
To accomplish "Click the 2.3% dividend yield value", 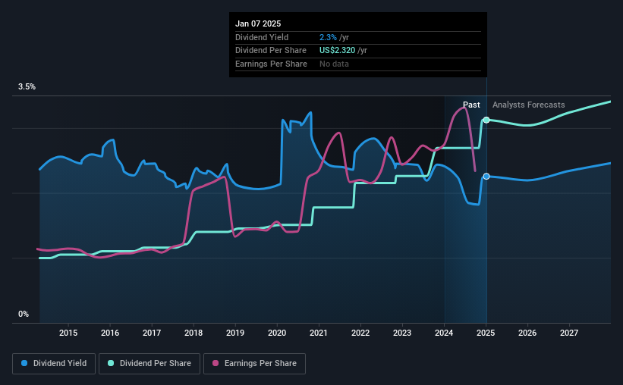I will coord(328,37).
